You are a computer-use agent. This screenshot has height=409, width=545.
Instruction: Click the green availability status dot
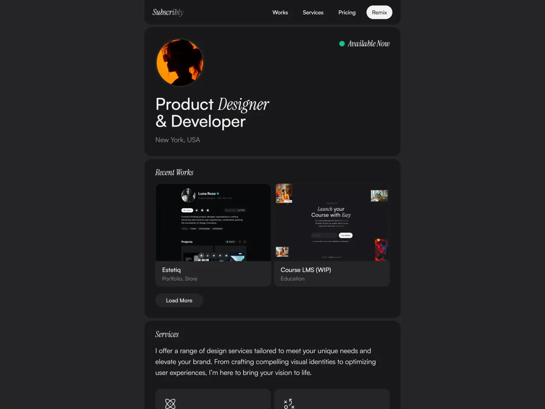pos(342,43)
